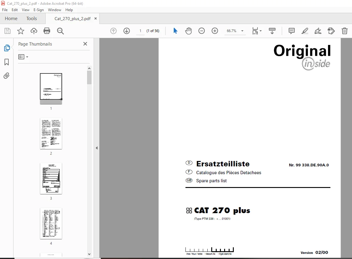Click the scrolling mode keyboard icon
The image size is (352, 259).
click(x=272, y=31)
